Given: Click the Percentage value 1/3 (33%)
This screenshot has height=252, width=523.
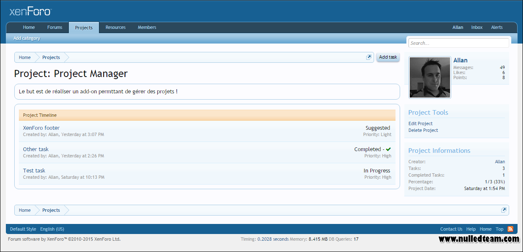Looking at the screenshot, I should (x=495, y=182).
